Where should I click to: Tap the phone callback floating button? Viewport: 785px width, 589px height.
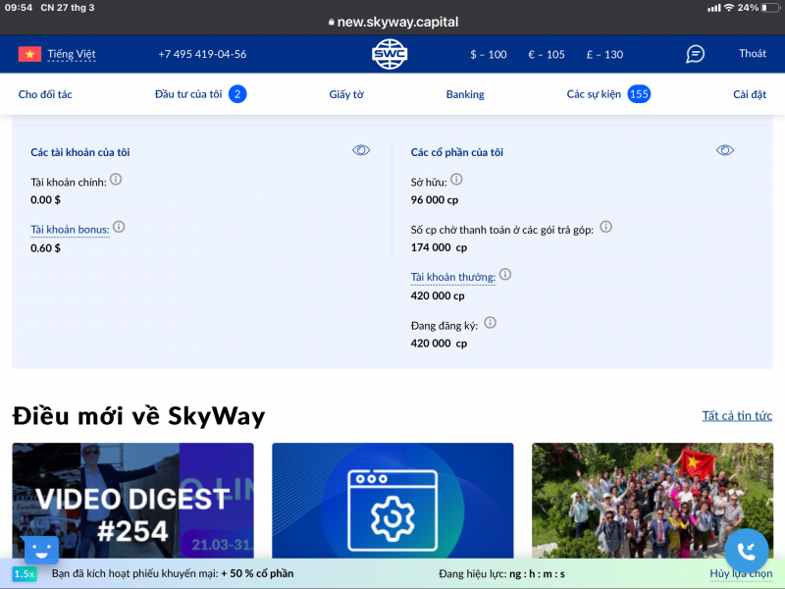[x=746, y=551]
